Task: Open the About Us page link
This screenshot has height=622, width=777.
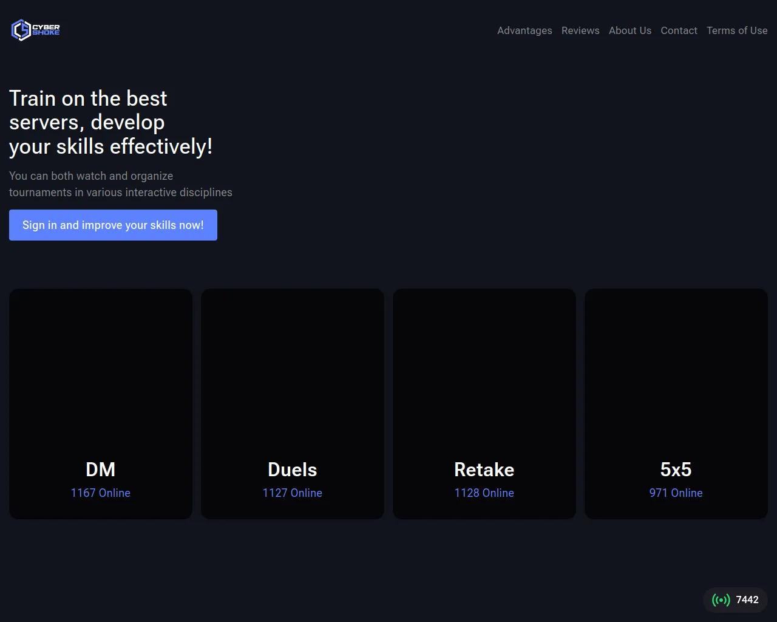Action: [630, 30]
